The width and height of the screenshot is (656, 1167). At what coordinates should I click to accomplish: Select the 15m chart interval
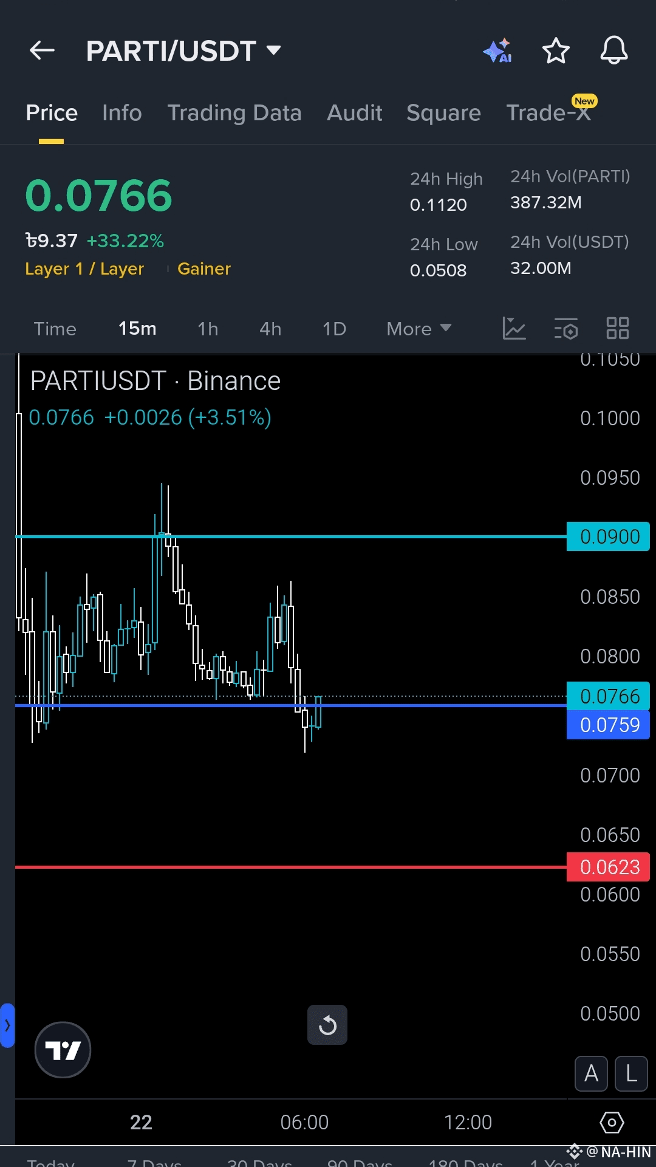tap(137, 329)
